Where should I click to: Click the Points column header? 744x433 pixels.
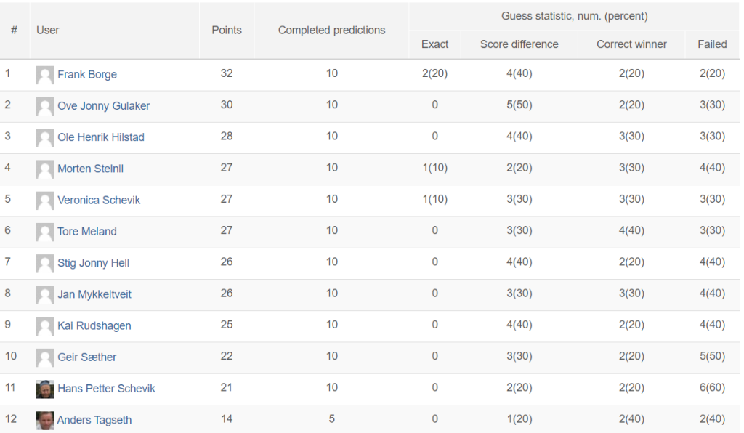point(227,31)
